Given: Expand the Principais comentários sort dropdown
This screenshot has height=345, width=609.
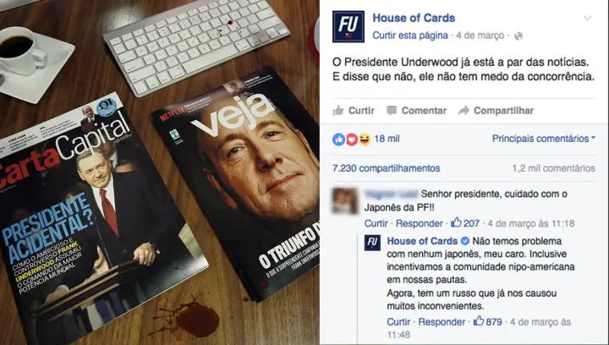Looking at the screenshot, I should (543, 139).
